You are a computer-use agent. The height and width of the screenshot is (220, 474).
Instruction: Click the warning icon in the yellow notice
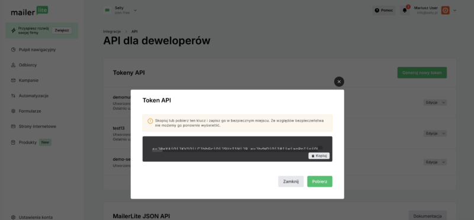[x=150, y=121]
